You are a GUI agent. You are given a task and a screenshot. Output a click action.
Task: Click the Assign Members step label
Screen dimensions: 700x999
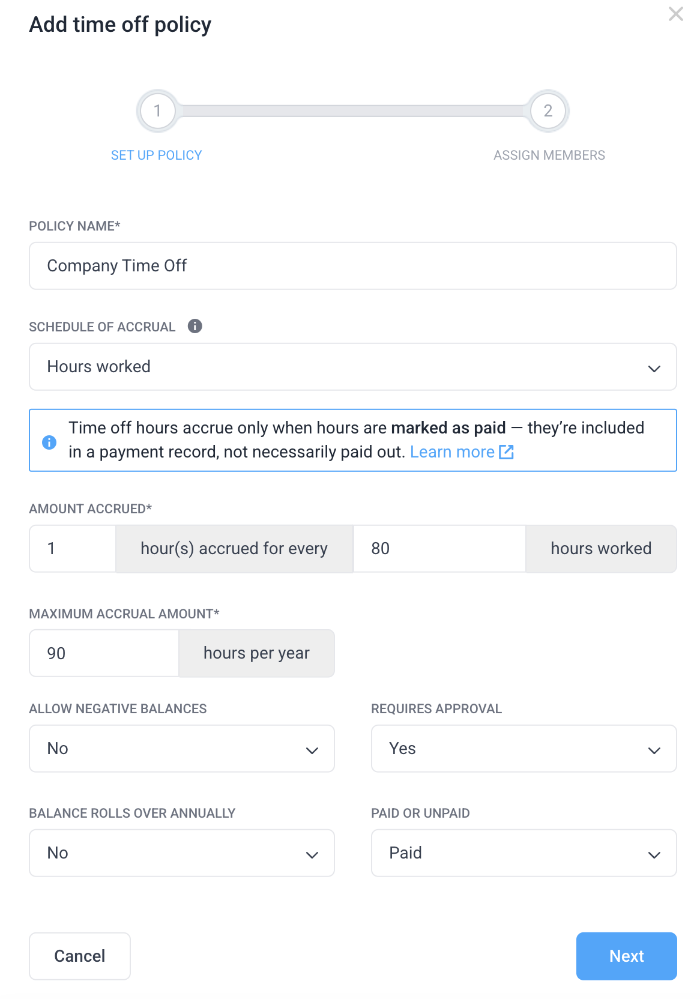(549, 155)
